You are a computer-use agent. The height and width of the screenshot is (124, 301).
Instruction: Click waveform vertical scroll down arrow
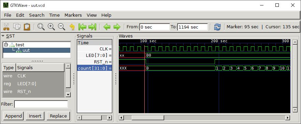click(x=295, y=110)
